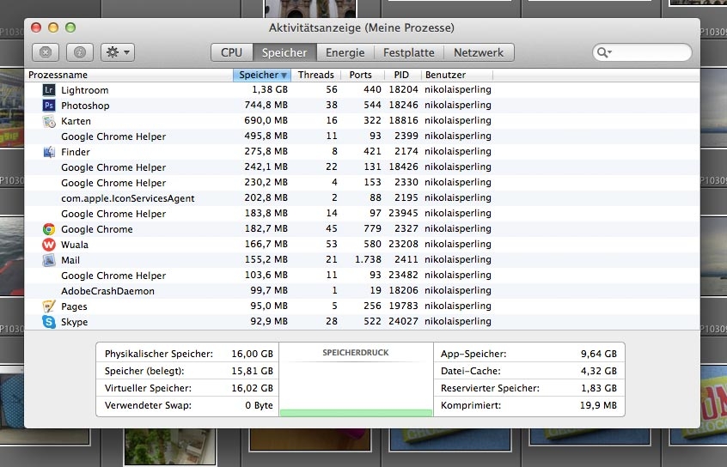Click the PID 18204 cell
Viewport: 727px width, 467px height.
coord(403,89)
